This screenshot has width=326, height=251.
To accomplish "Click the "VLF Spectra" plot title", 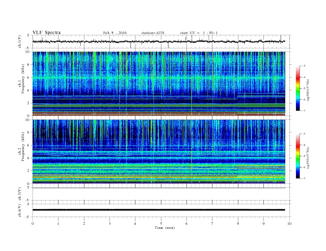I will 47,32.
